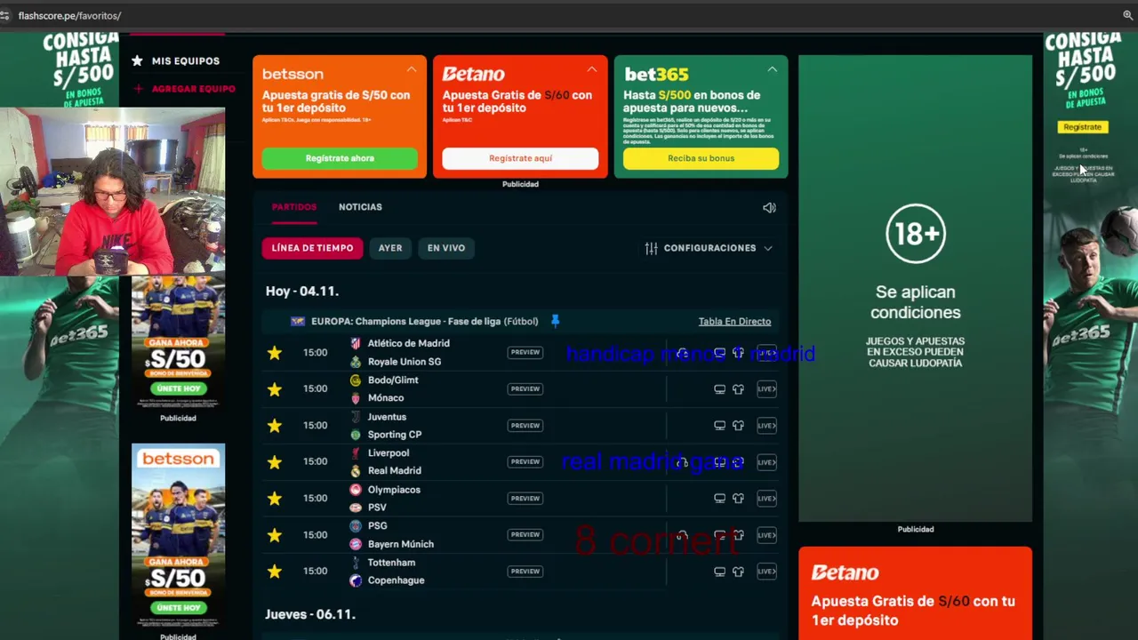The image size is (1138, 640).
Task: Click the Sporting CP team name
Action: 395,435
